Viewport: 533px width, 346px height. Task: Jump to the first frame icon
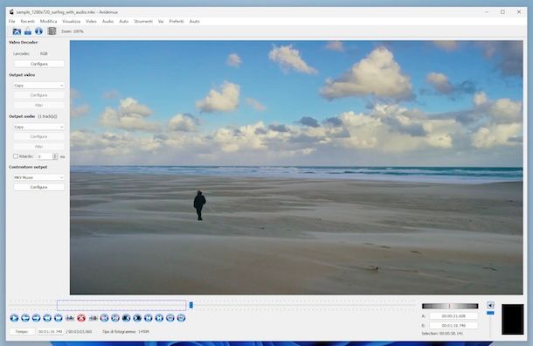point(149,318)
